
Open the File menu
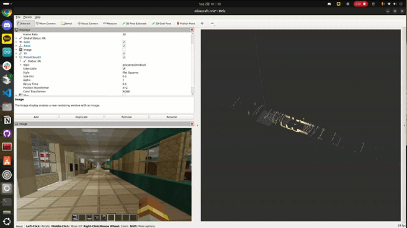click(x=18, y=17)
